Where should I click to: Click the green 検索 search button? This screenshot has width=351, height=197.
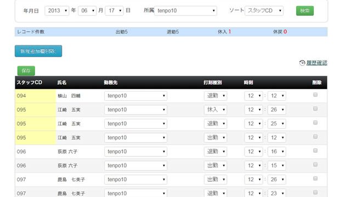click(305, 11)
